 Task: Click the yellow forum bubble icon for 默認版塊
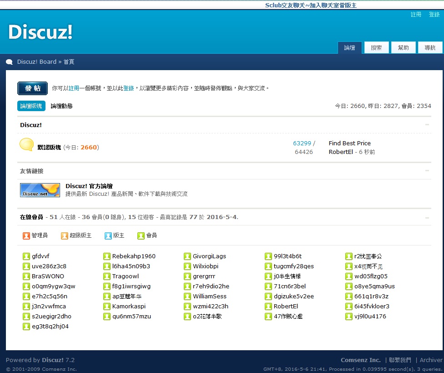tap(27, 144)
